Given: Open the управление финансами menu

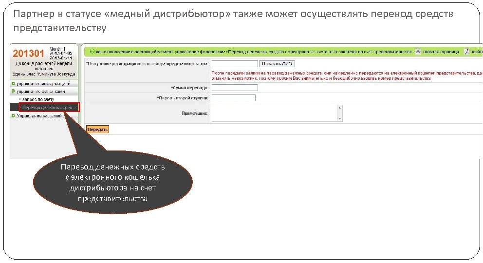Looking at the screenshot, I should 41,92.
